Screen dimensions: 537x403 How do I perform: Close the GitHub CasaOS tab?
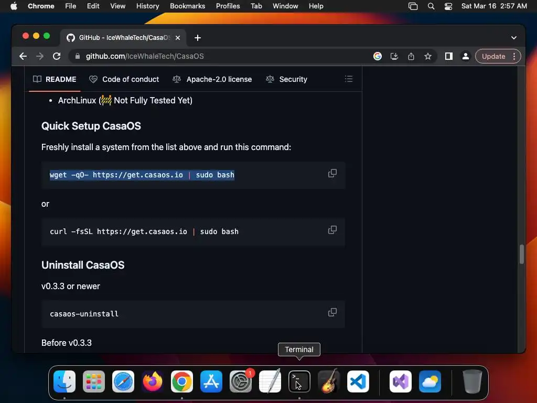(178, 38)
